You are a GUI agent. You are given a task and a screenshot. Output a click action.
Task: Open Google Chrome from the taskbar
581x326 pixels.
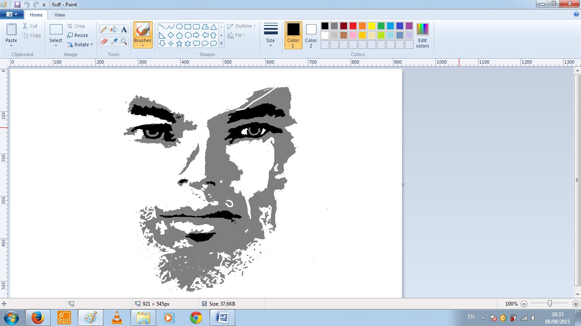(196, 318)
